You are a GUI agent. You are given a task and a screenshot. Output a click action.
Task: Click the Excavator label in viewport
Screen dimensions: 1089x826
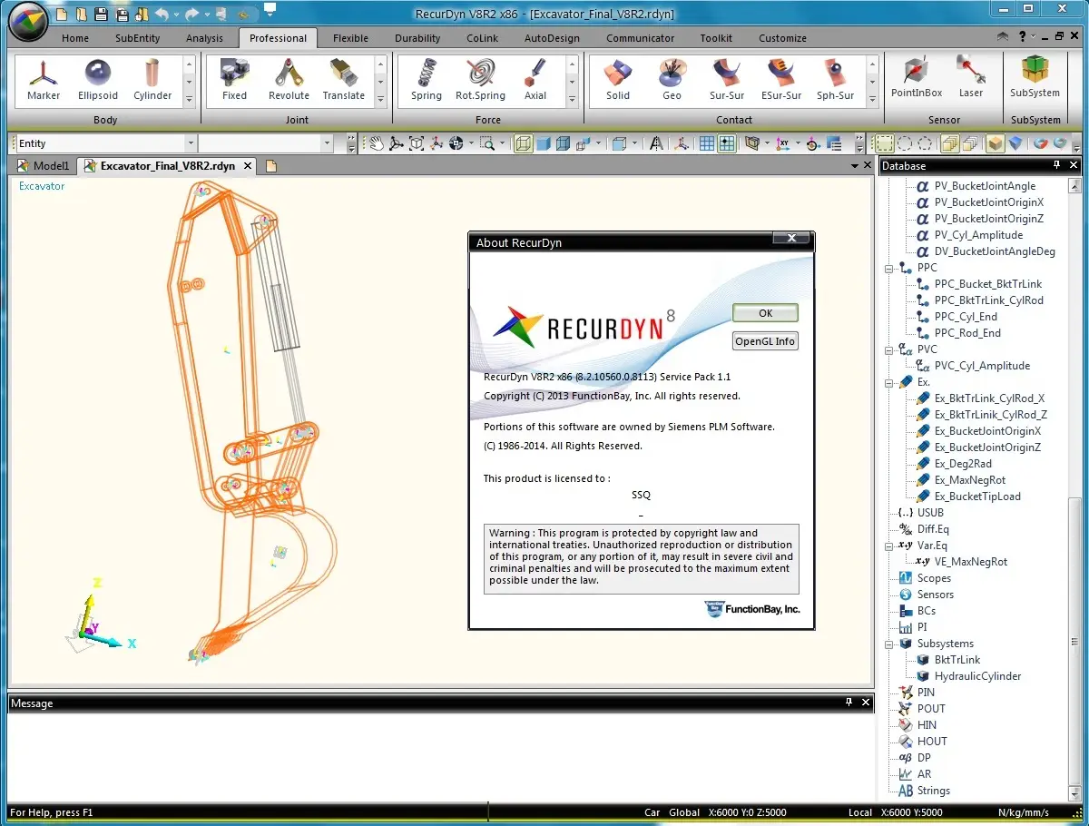tap(42, 186)
